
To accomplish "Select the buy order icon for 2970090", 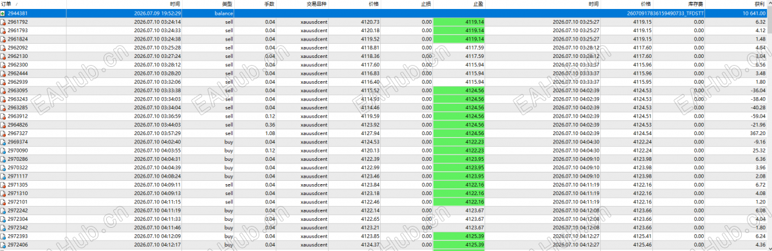I will tap(3, 151).
